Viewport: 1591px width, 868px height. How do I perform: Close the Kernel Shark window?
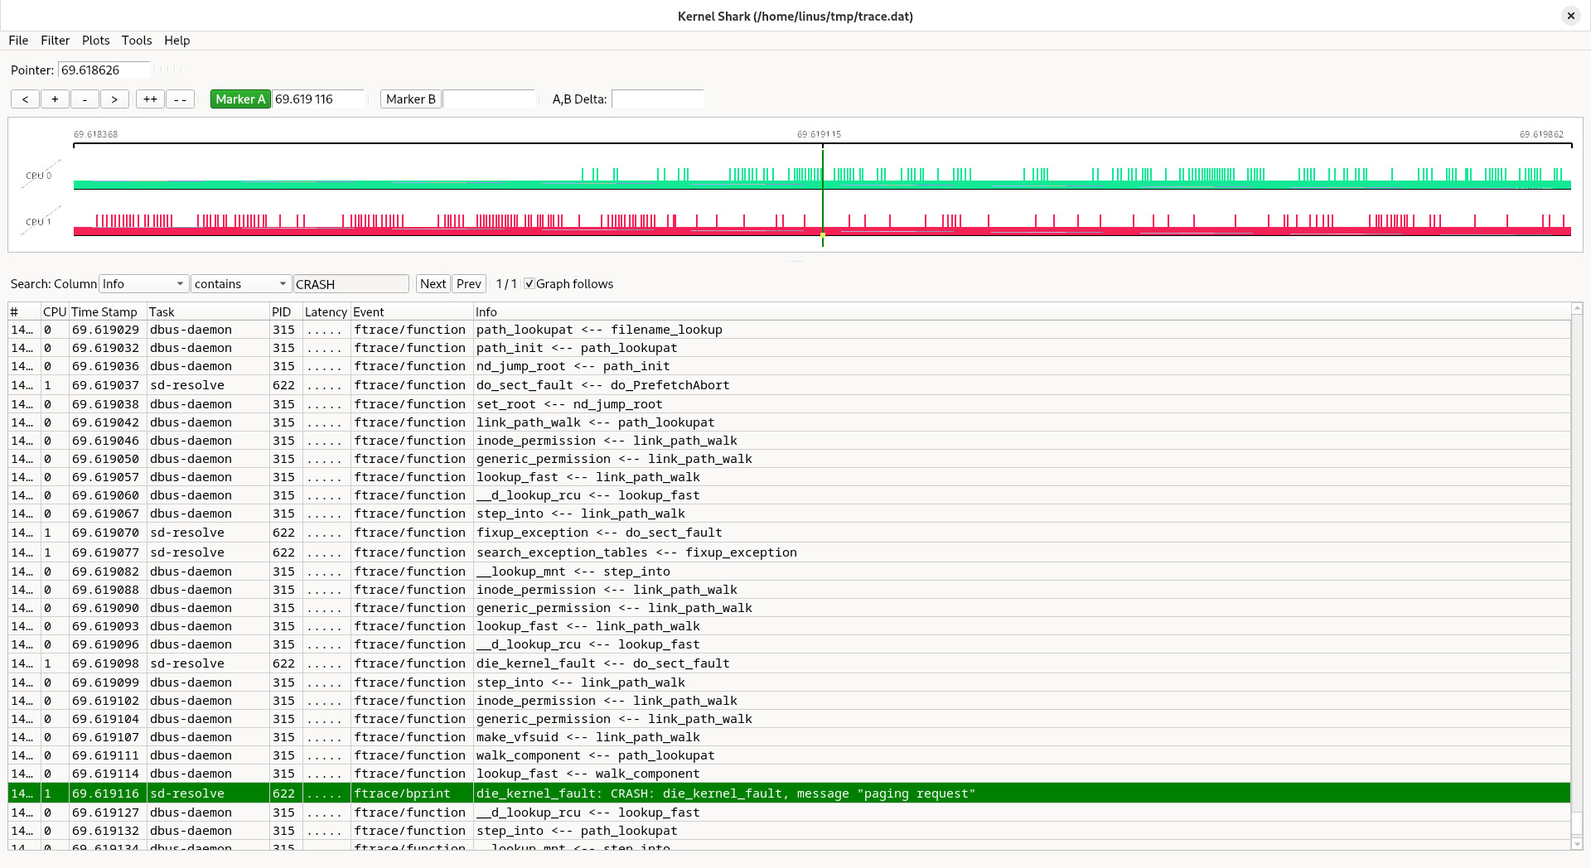[x=1570, y=16]
